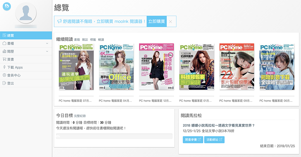301x157 pixels.
Task: Open 完整紀錄 link beside 今日目標
Action: coord(80,116)
